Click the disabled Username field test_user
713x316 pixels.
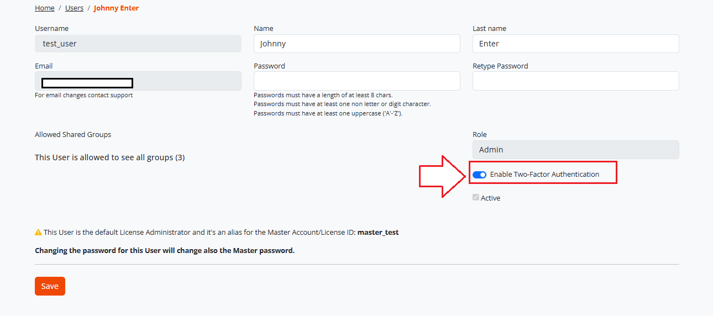[x=138, y=44]
